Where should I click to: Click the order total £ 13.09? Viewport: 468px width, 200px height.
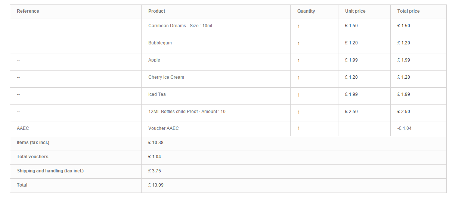(x=156, y=185)
